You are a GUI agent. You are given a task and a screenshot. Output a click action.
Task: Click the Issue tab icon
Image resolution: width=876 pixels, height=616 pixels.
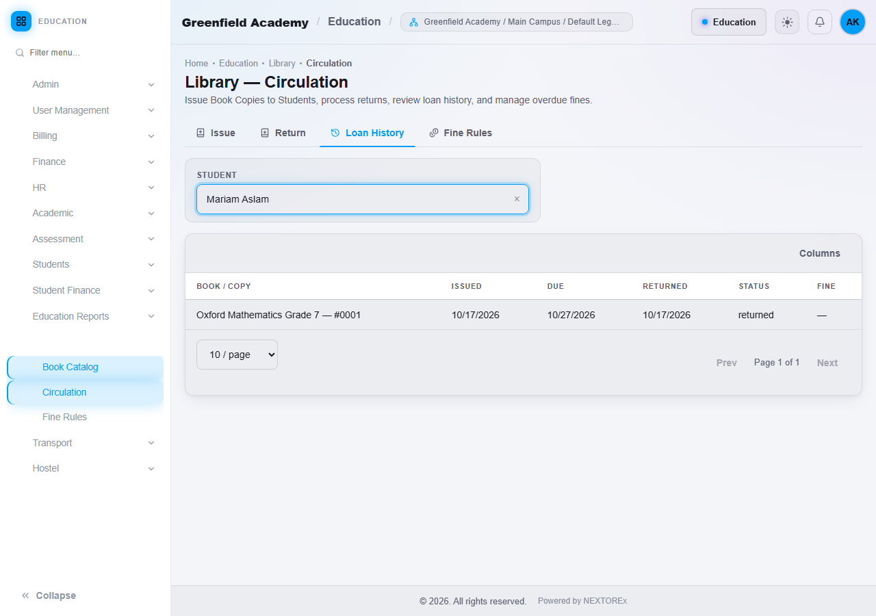[201, 133]
